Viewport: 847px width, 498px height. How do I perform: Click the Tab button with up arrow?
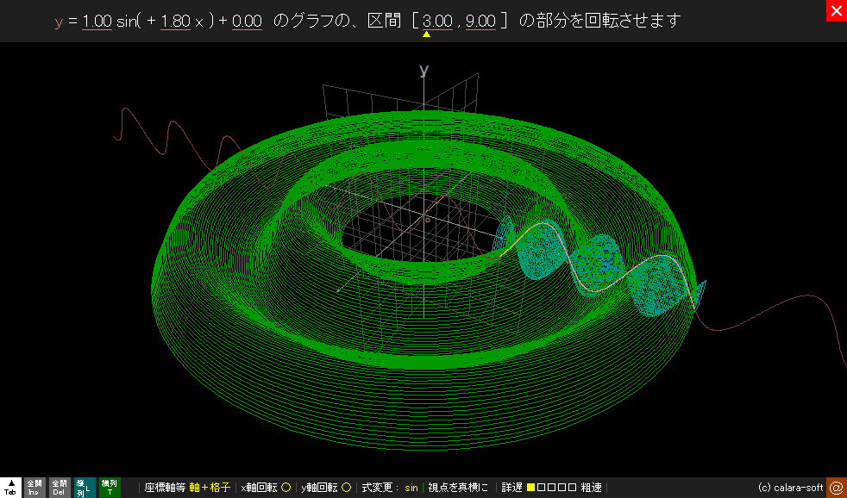click(10, 488)
